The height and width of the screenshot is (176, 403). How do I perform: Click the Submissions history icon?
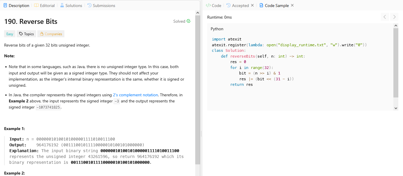point(89,6)
